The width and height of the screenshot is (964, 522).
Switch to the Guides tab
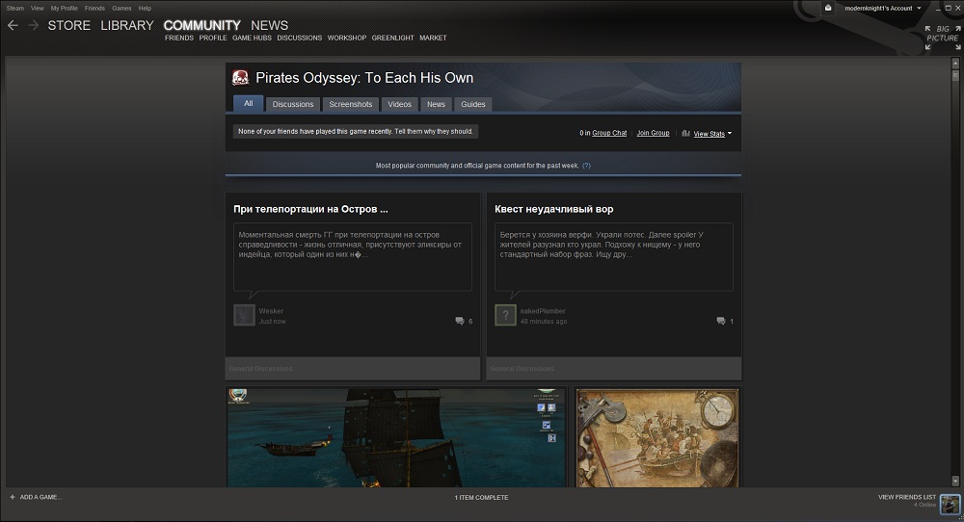click(x=472, y=104)
